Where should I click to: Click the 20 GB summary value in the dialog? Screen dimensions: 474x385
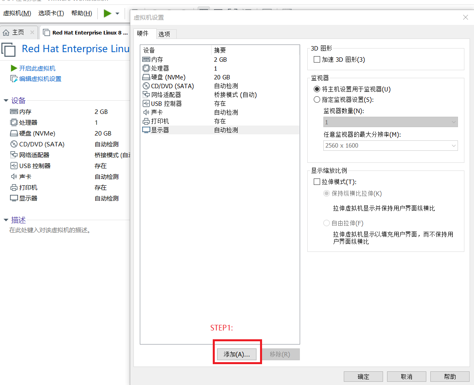[222, 77]
